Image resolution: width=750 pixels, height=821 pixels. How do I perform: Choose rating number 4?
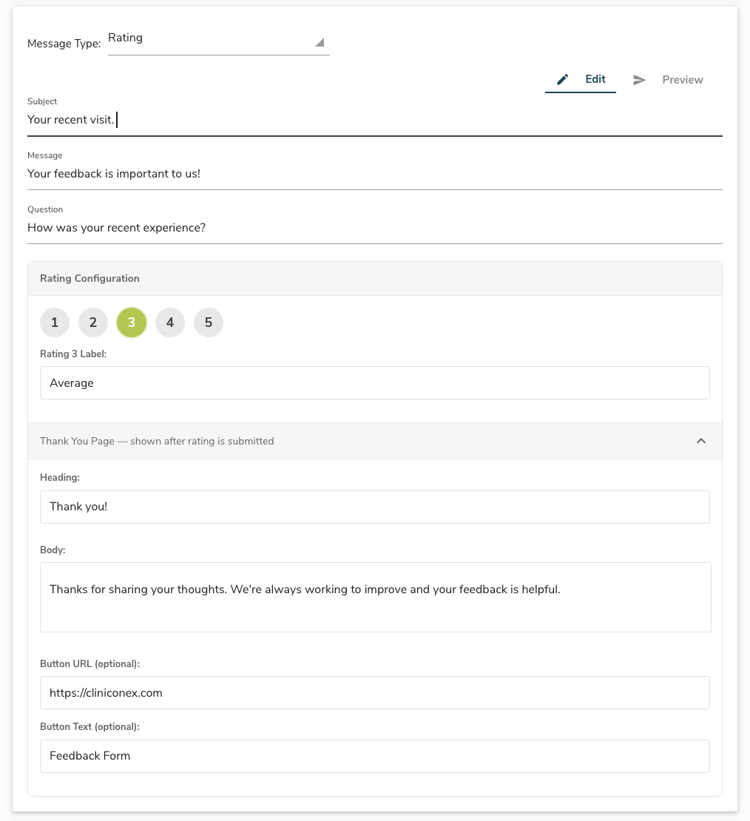point(170,322)
